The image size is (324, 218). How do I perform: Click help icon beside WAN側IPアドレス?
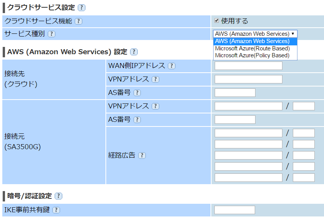click(x=171, y=66)
